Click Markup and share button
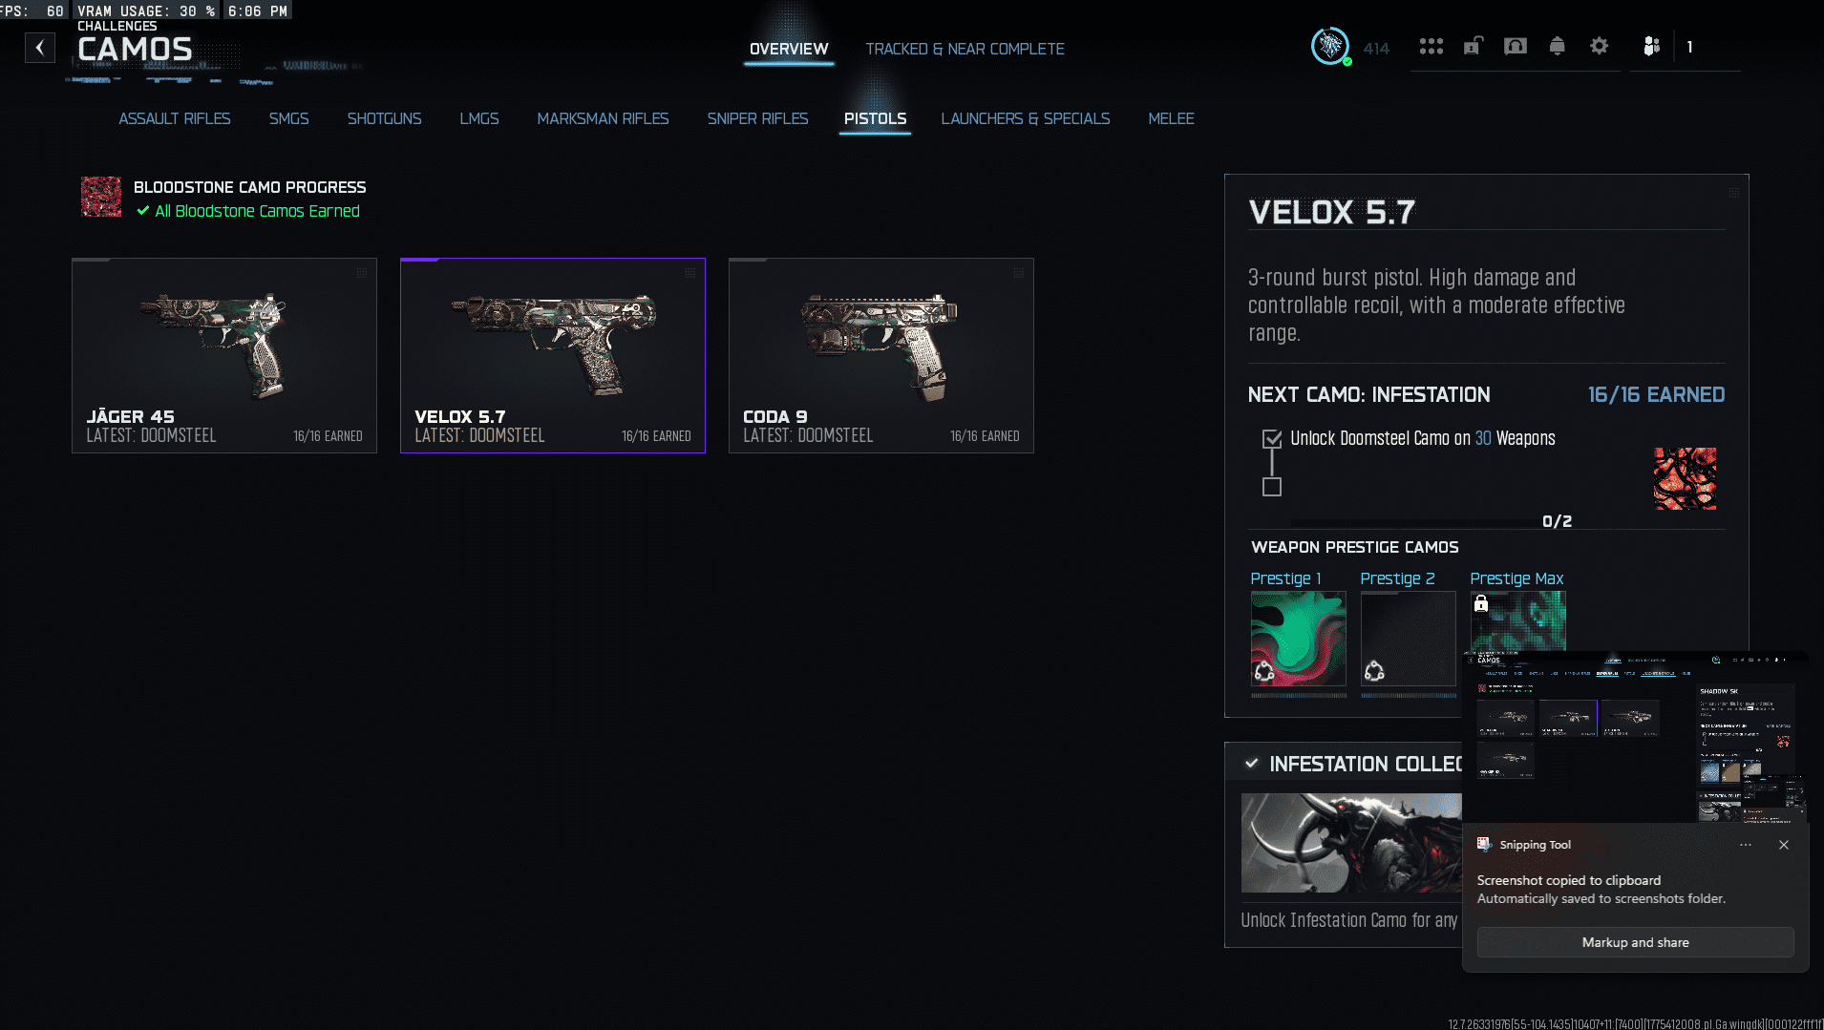The width and height of the screenshot is (1824, 1030). point(1635,942)
